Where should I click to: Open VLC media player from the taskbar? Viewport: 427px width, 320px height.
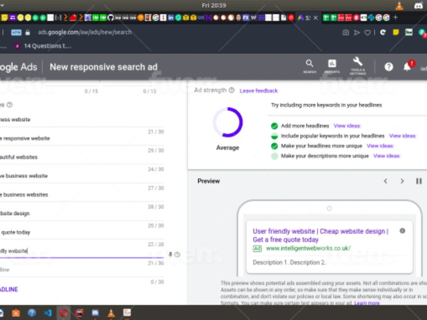(x=111, y=313)
